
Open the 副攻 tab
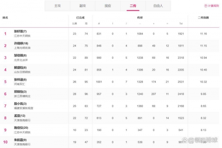pos(83,6)
